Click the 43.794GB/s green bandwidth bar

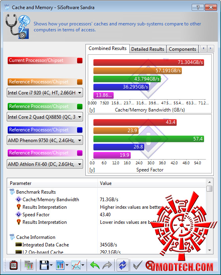(127, 79)
